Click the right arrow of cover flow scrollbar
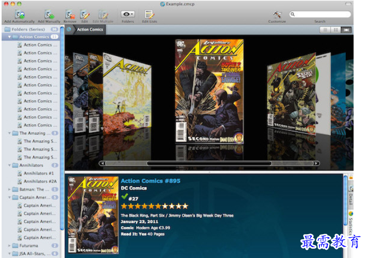The image size is (365, 258). [316, 164]
